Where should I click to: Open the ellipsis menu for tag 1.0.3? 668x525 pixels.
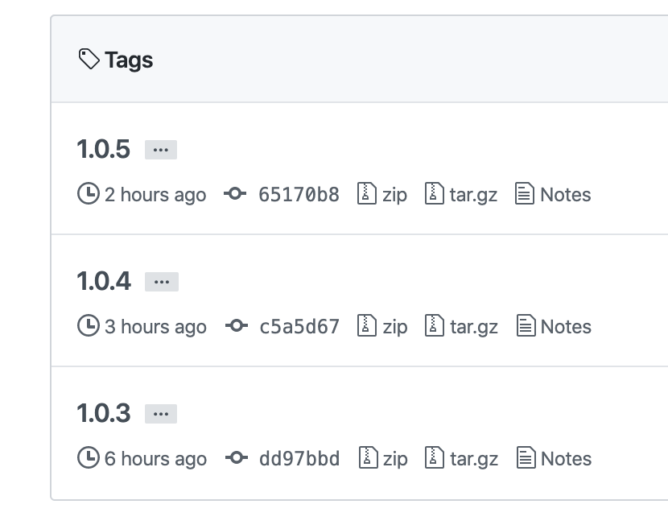[x=161, y=413]
